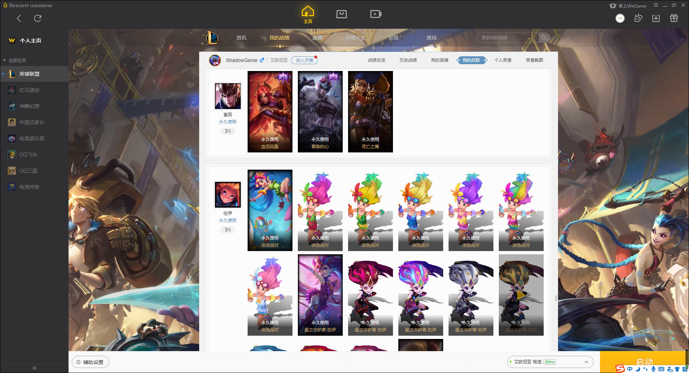This screenshot has width=689, height=373.
Task: Open the 佐伊 champion portrait
Action: (x=228, y=195)
